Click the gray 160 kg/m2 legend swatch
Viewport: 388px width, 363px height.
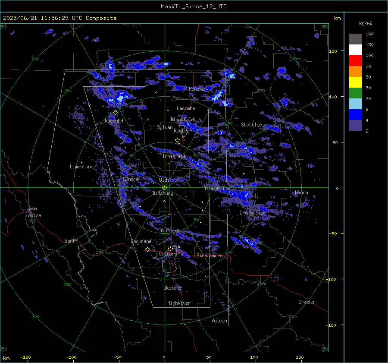point(355,39)
